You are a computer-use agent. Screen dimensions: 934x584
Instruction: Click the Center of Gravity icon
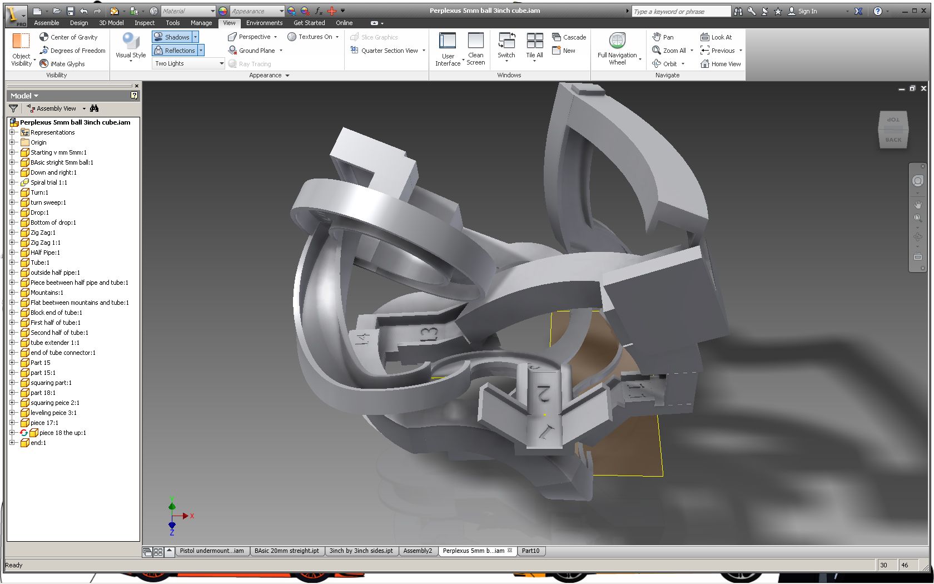43,37
